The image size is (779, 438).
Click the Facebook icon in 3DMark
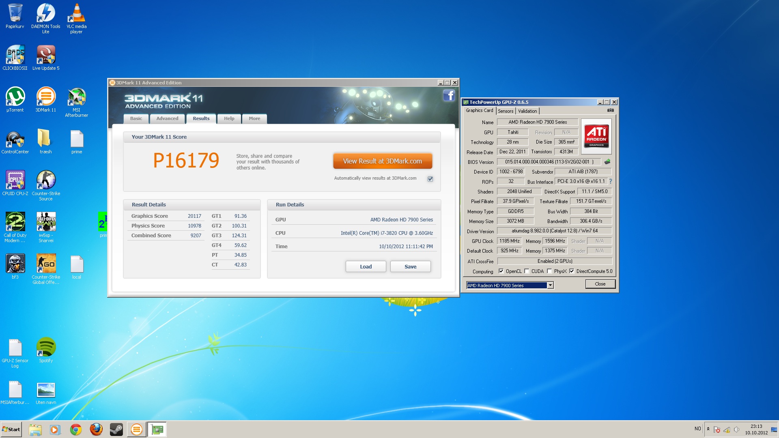(x=449, y=95)
